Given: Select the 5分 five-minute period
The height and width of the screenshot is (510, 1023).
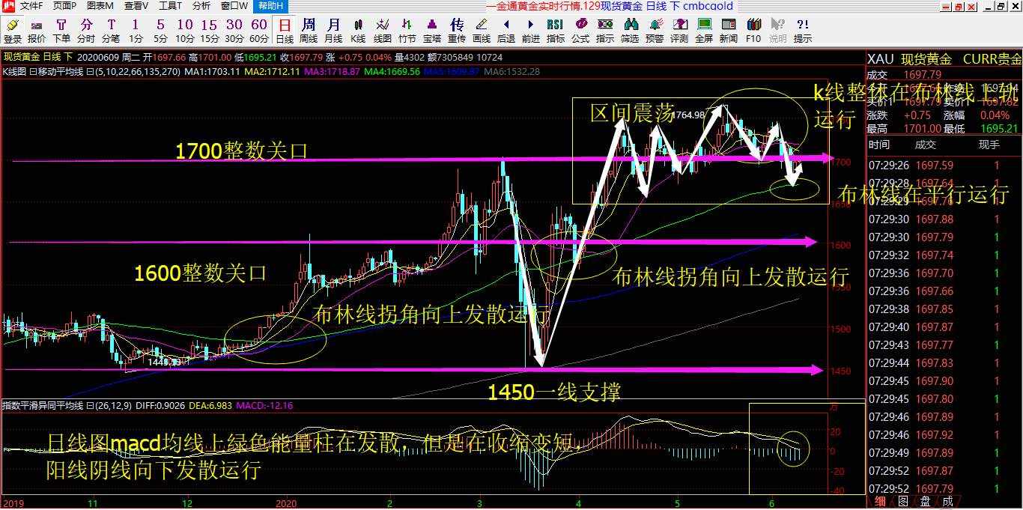Looking at the screenshot, I should click(x=160, y=31).
